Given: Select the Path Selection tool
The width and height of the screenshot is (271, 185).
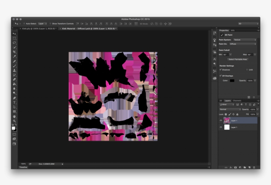Looking at the screenshot, I should pos(14,107).
